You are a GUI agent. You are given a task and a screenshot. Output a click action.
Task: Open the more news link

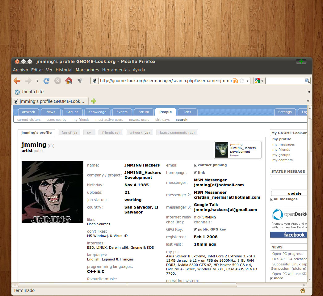pyautogui.click(x=279, y=278)
